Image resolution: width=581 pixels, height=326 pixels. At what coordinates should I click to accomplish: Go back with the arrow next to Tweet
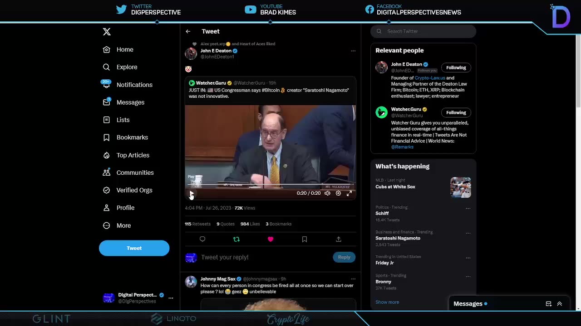click(x=188, y=31)
